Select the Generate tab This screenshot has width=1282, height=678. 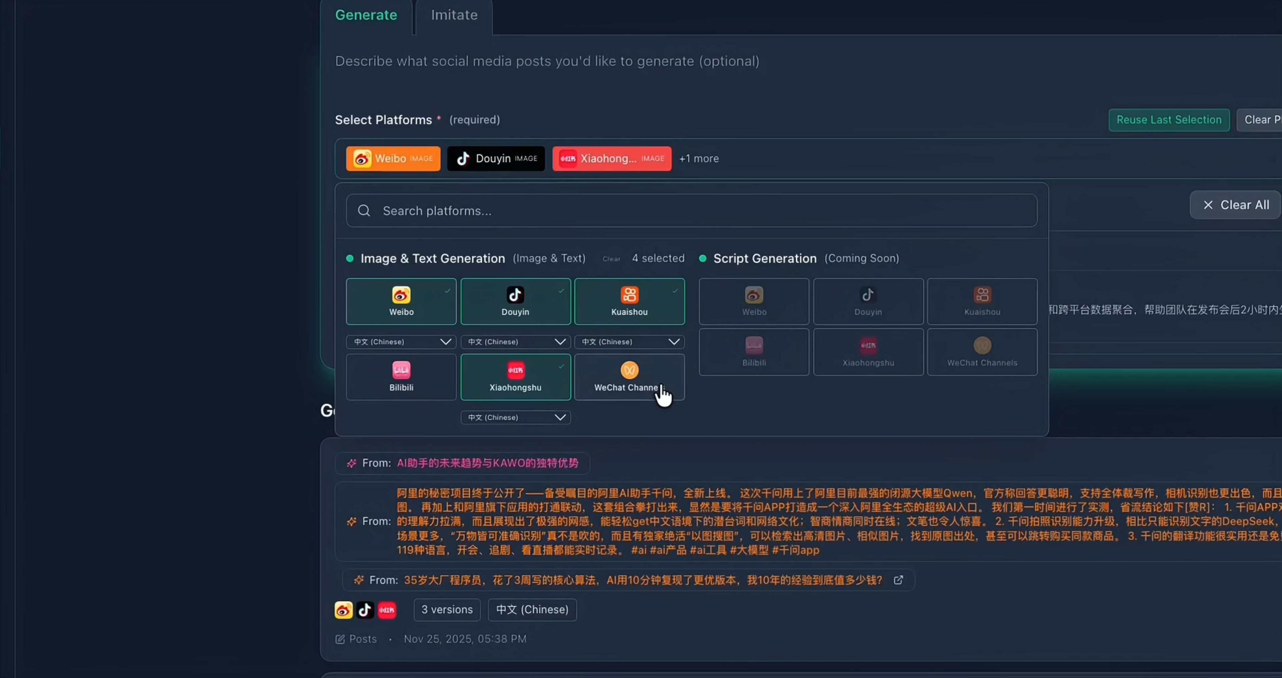pos(366,15)
